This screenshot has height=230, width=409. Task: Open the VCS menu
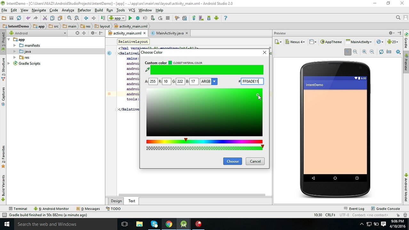[132, 10]
